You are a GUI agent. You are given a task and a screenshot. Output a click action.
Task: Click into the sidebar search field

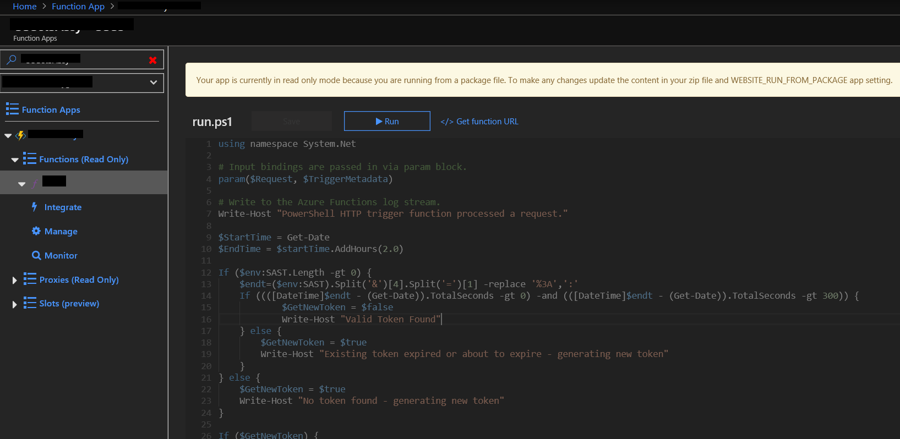[83, 59]
